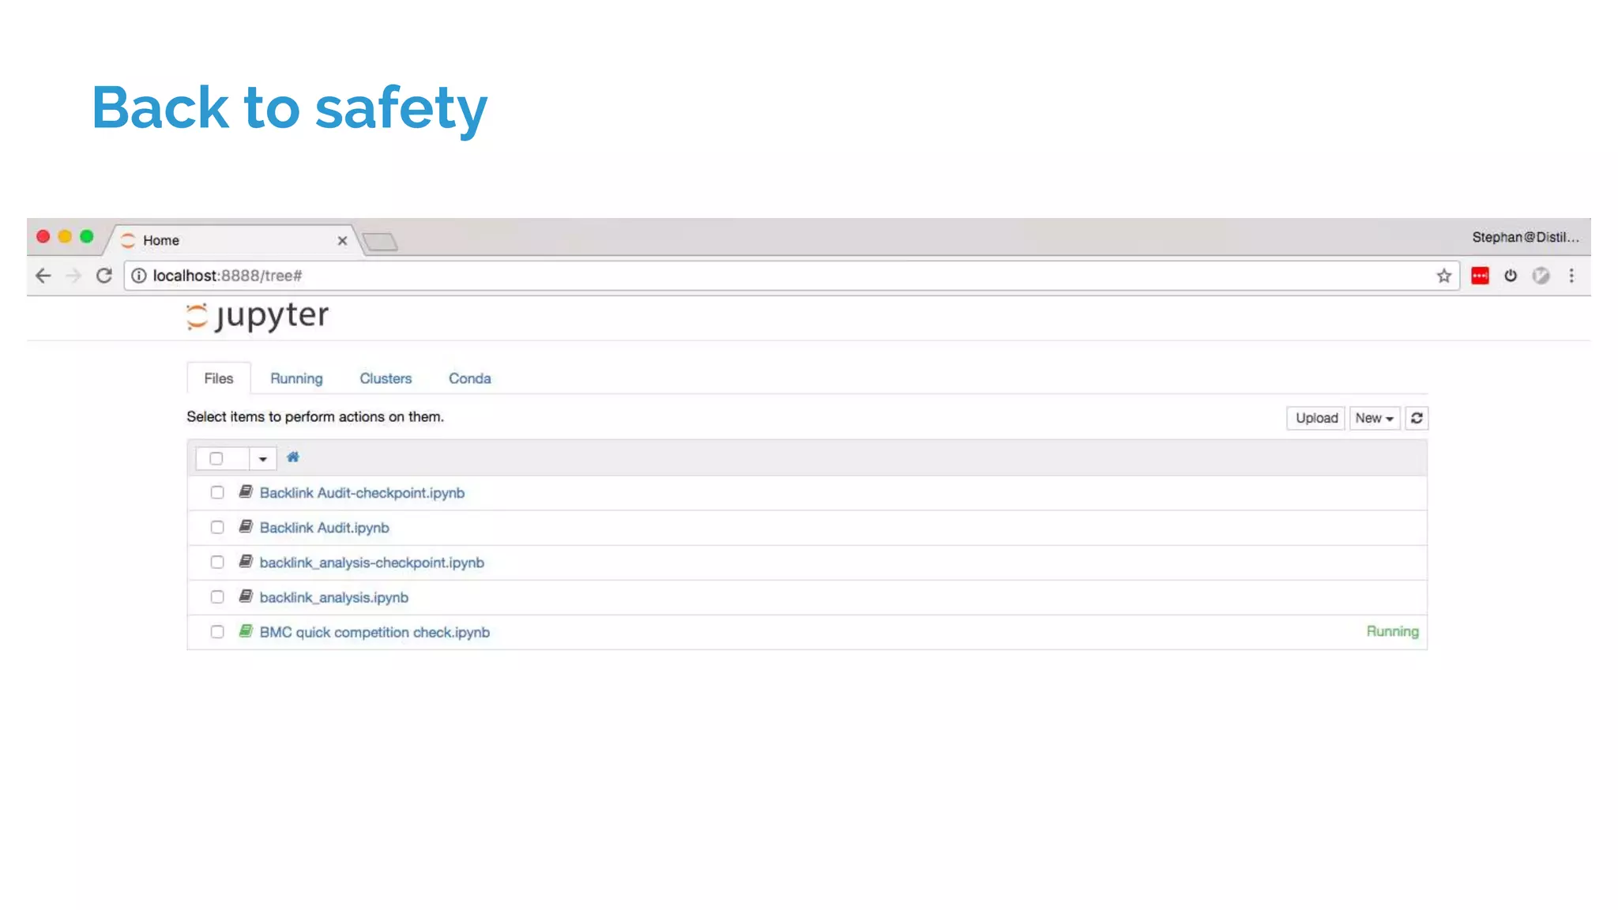Click the localhost:8888 address bar
The width and height of the screenshot is (1618, 910).
click(790, 276)
